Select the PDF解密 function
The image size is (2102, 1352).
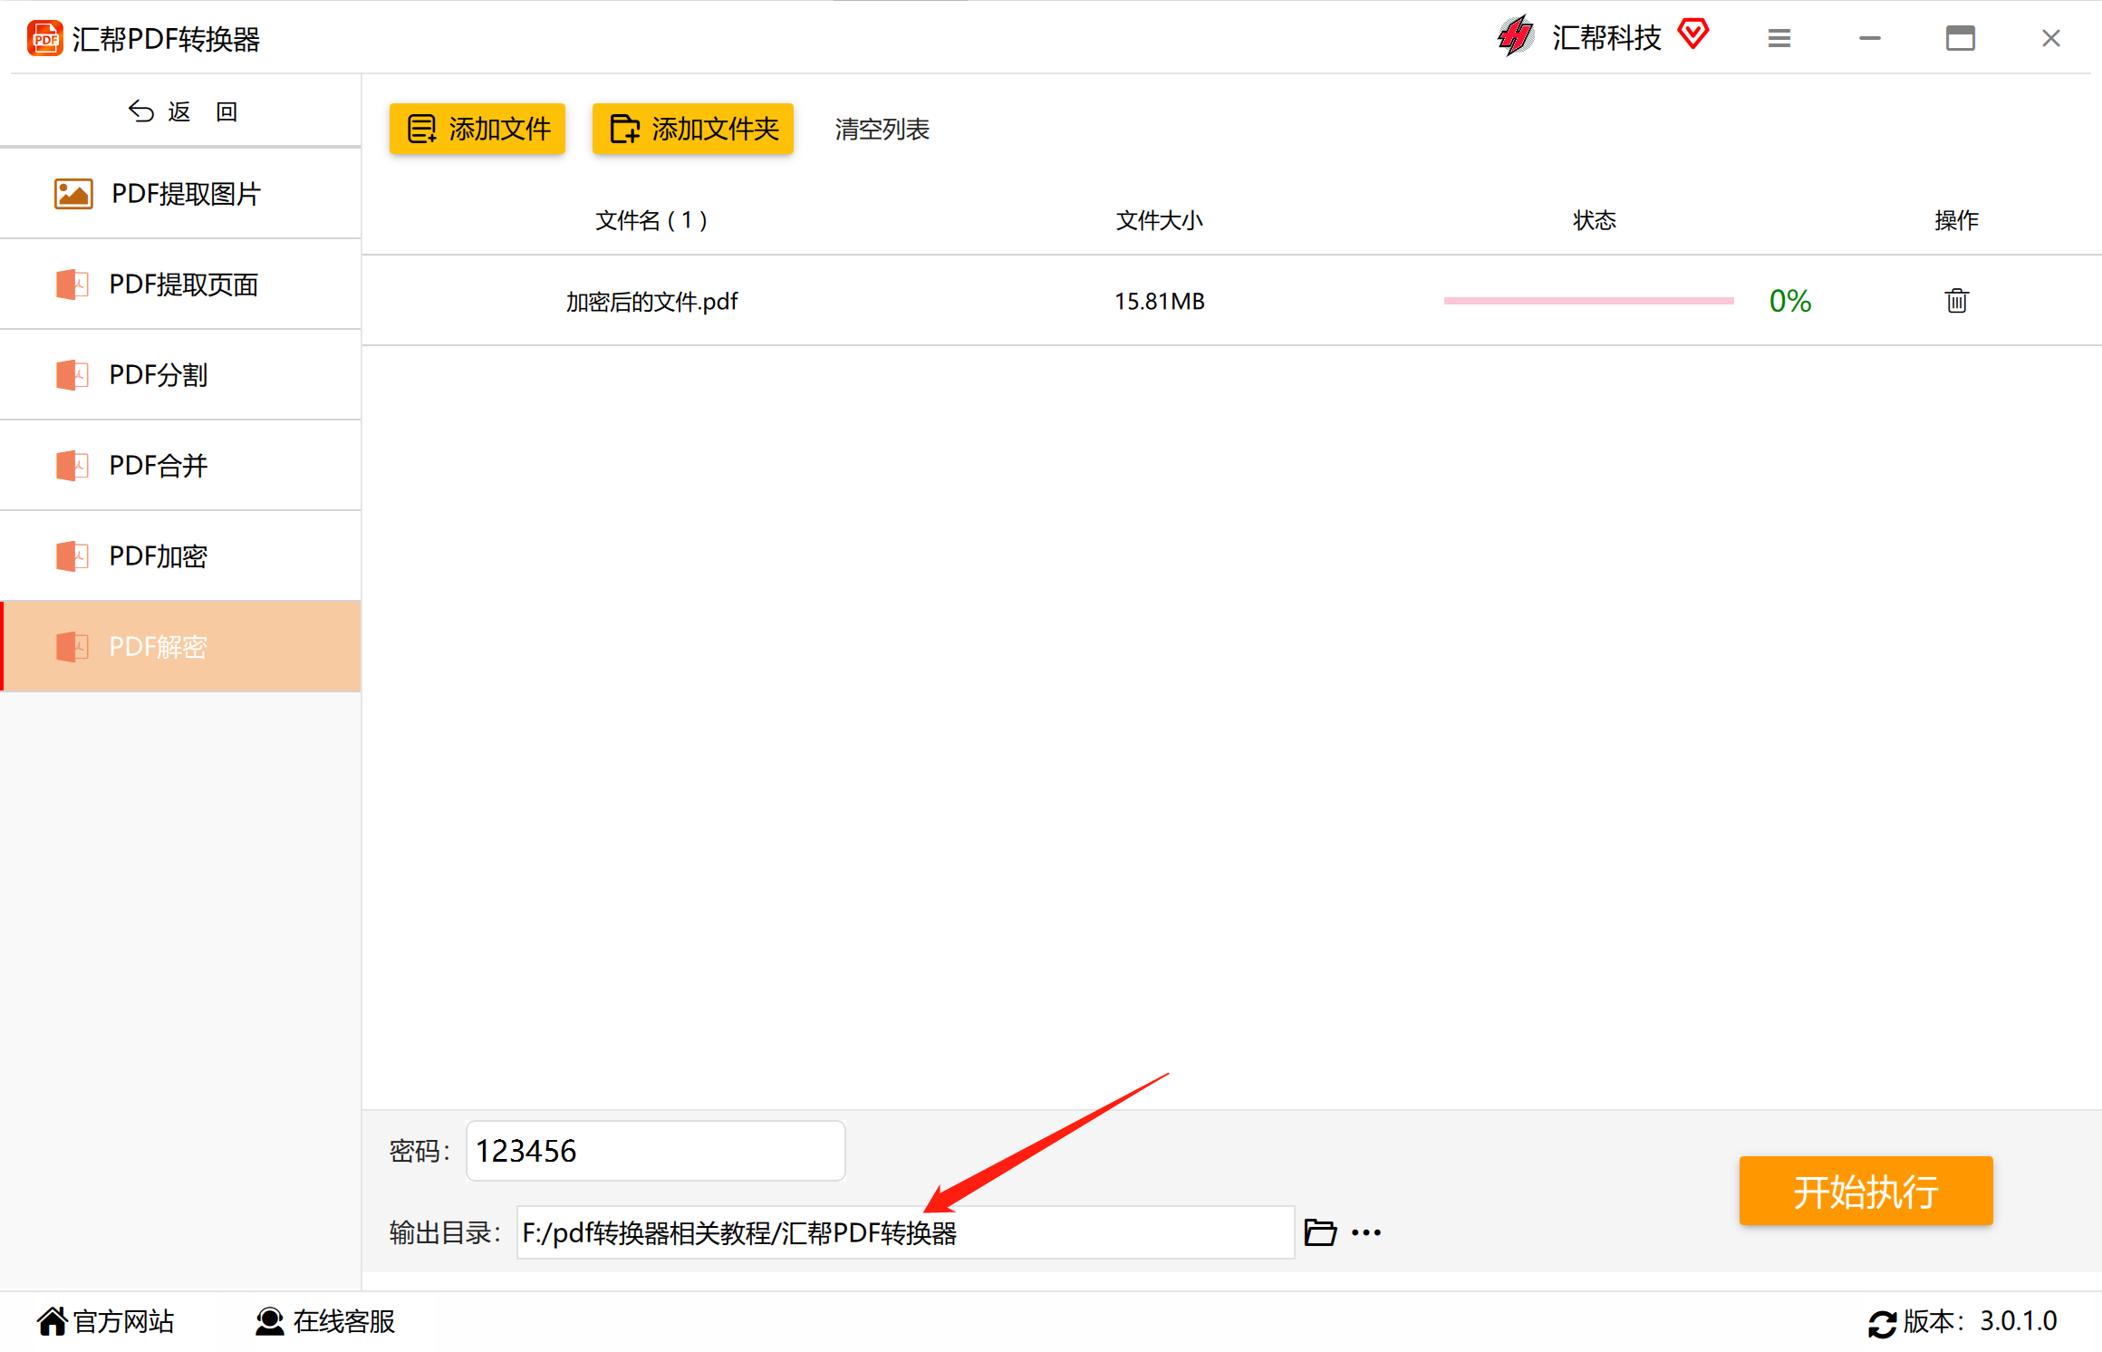[181, 646]
